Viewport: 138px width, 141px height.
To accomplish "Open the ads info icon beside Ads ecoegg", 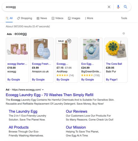I will [x=123, y=33].
